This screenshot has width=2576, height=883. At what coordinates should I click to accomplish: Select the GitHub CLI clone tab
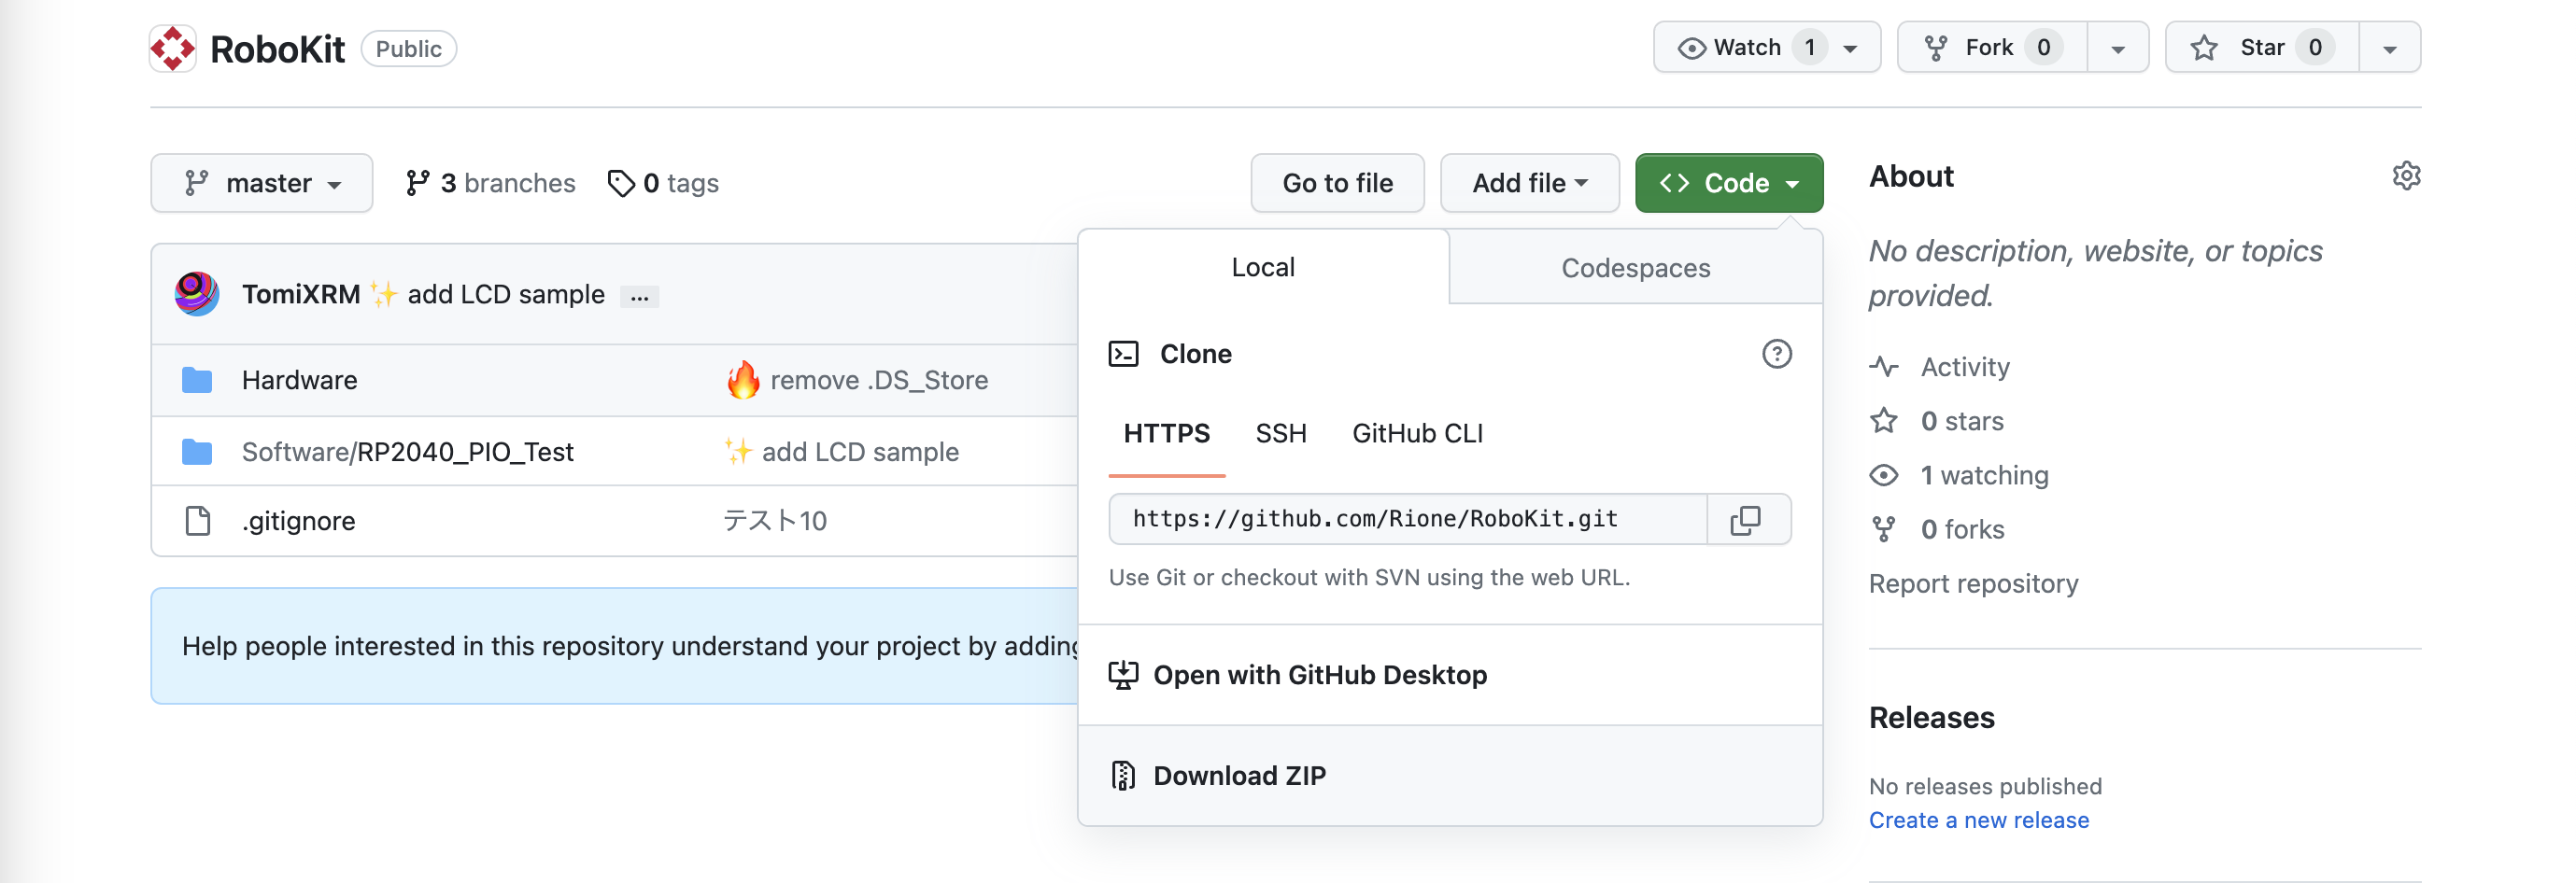pyautogui.click(x=1417, y=433)
